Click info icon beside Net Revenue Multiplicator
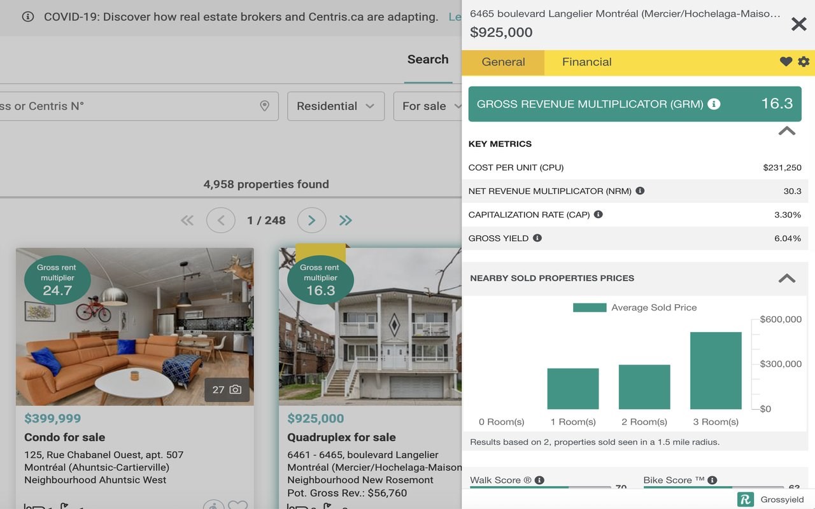 640,190
